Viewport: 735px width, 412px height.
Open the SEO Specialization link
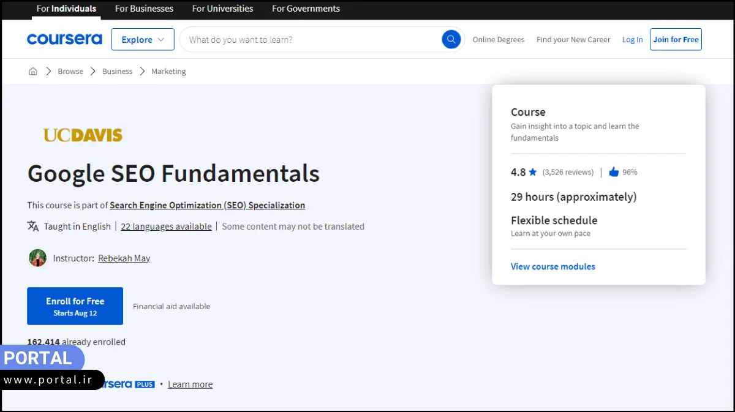[x=207, y=205]
